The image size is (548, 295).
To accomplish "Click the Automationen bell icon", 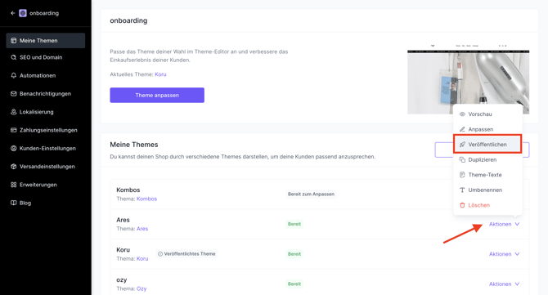I will coord(14,75).
